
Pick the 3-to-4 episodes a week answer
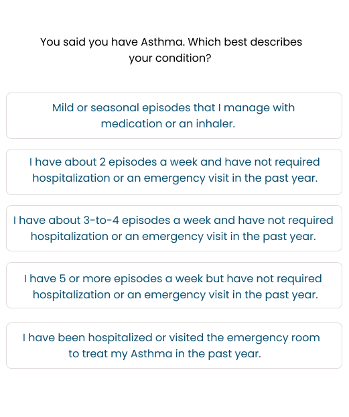pos(174,228)
